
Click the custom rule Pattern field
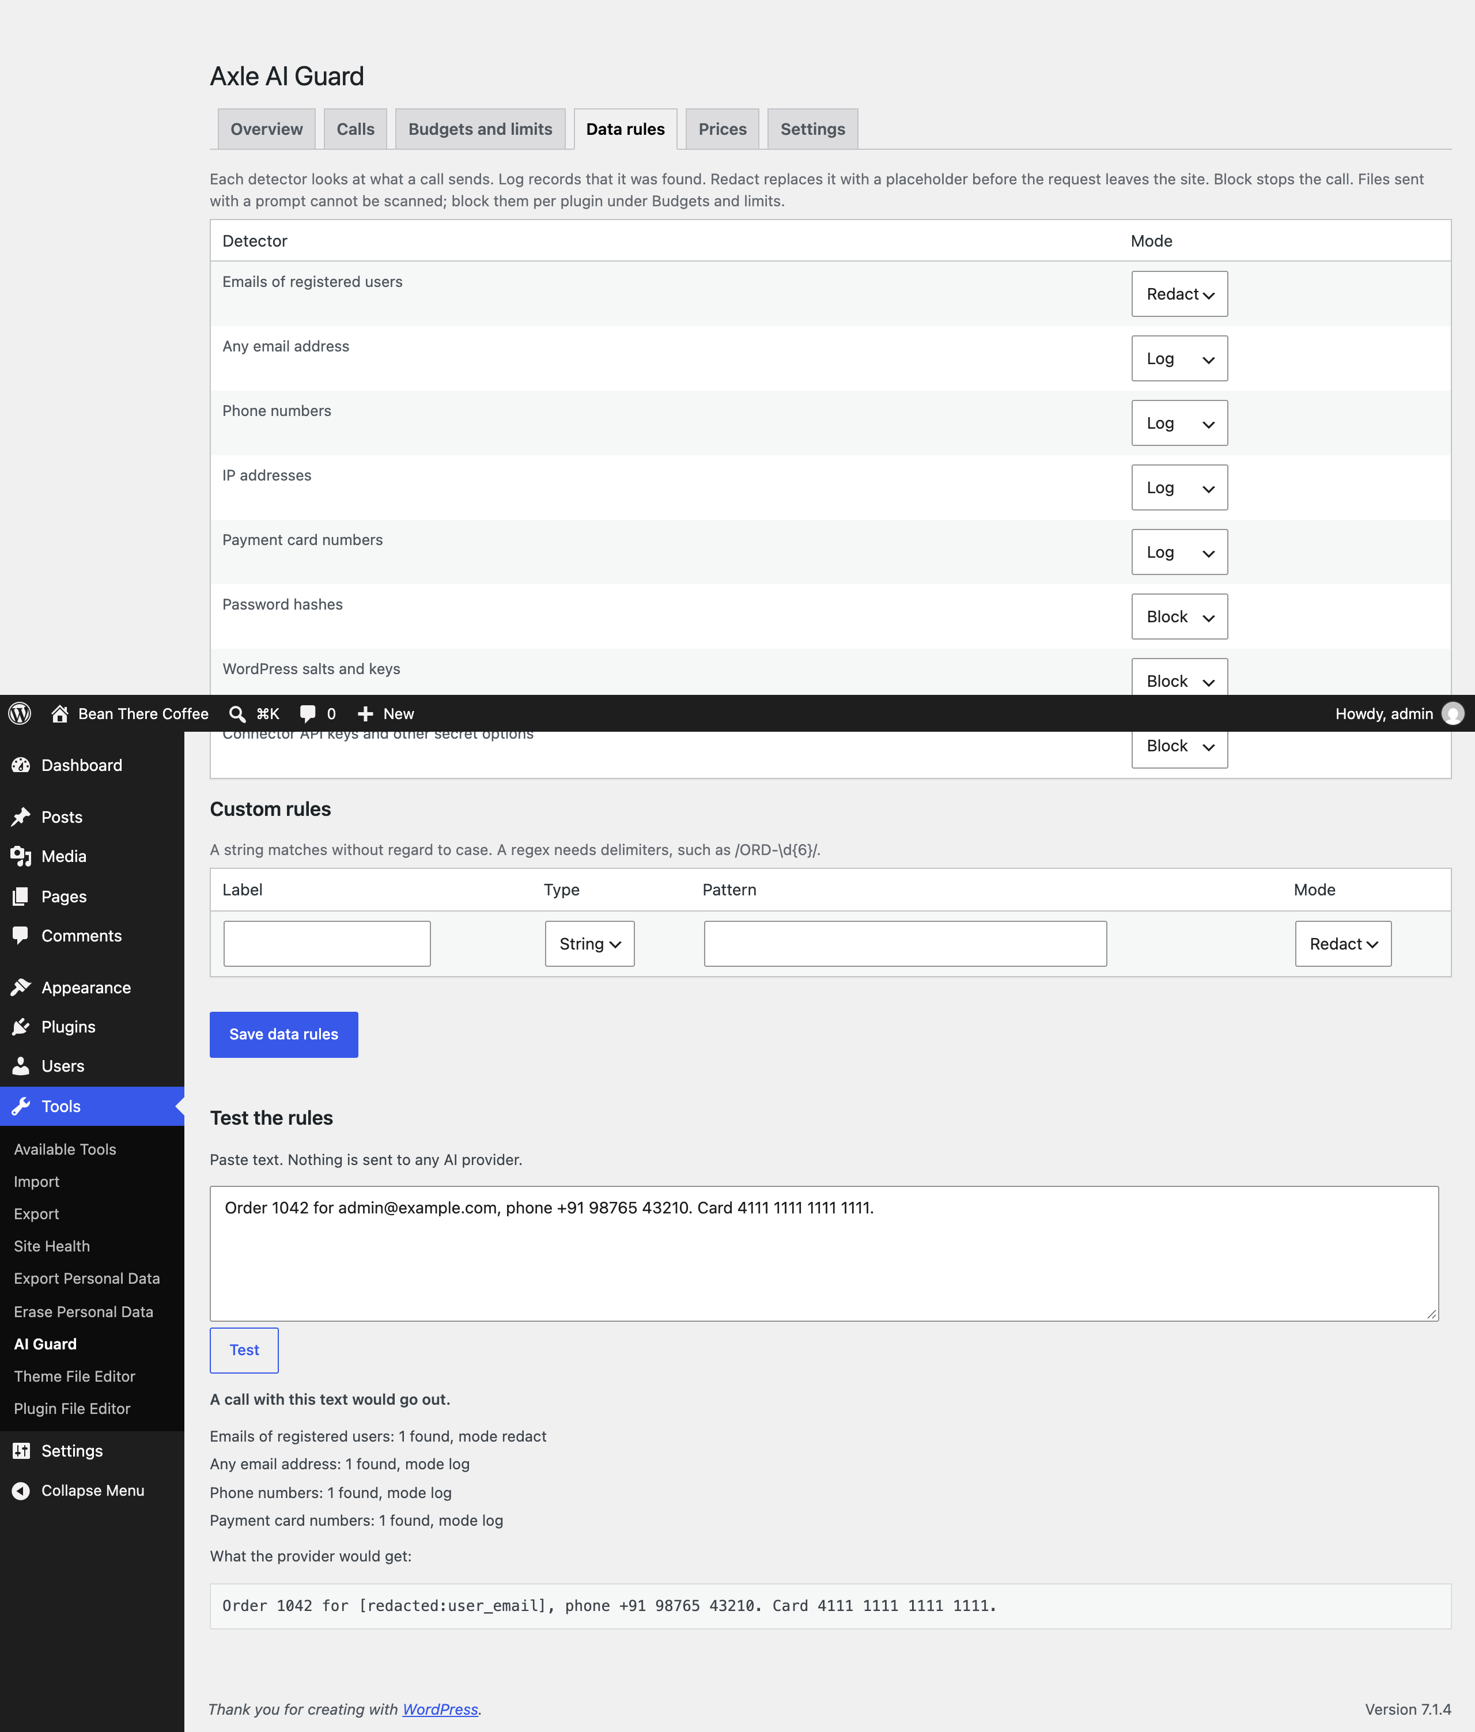905,944
